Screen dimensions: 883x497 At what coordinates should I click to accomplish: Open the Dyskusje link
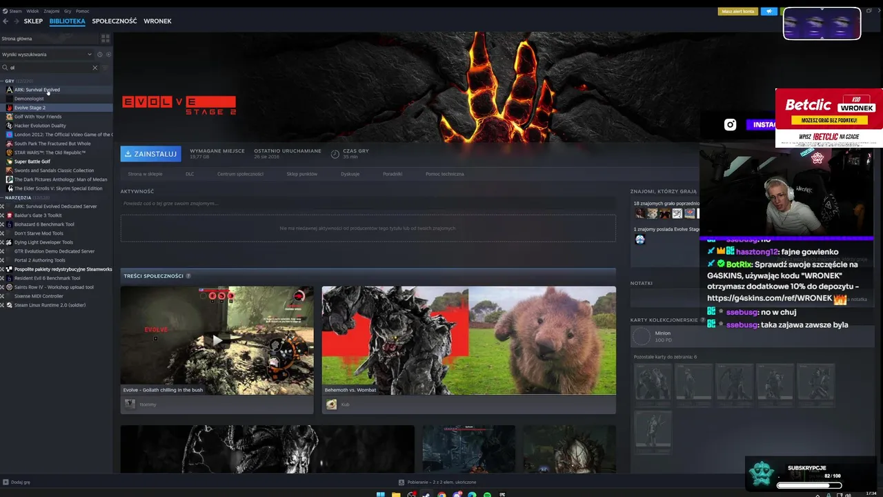[350, 174]
